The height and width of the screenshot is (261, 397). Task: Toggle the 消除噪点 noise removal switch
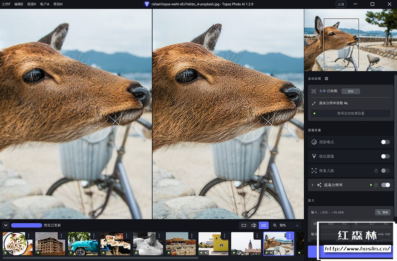click(385, 142)
